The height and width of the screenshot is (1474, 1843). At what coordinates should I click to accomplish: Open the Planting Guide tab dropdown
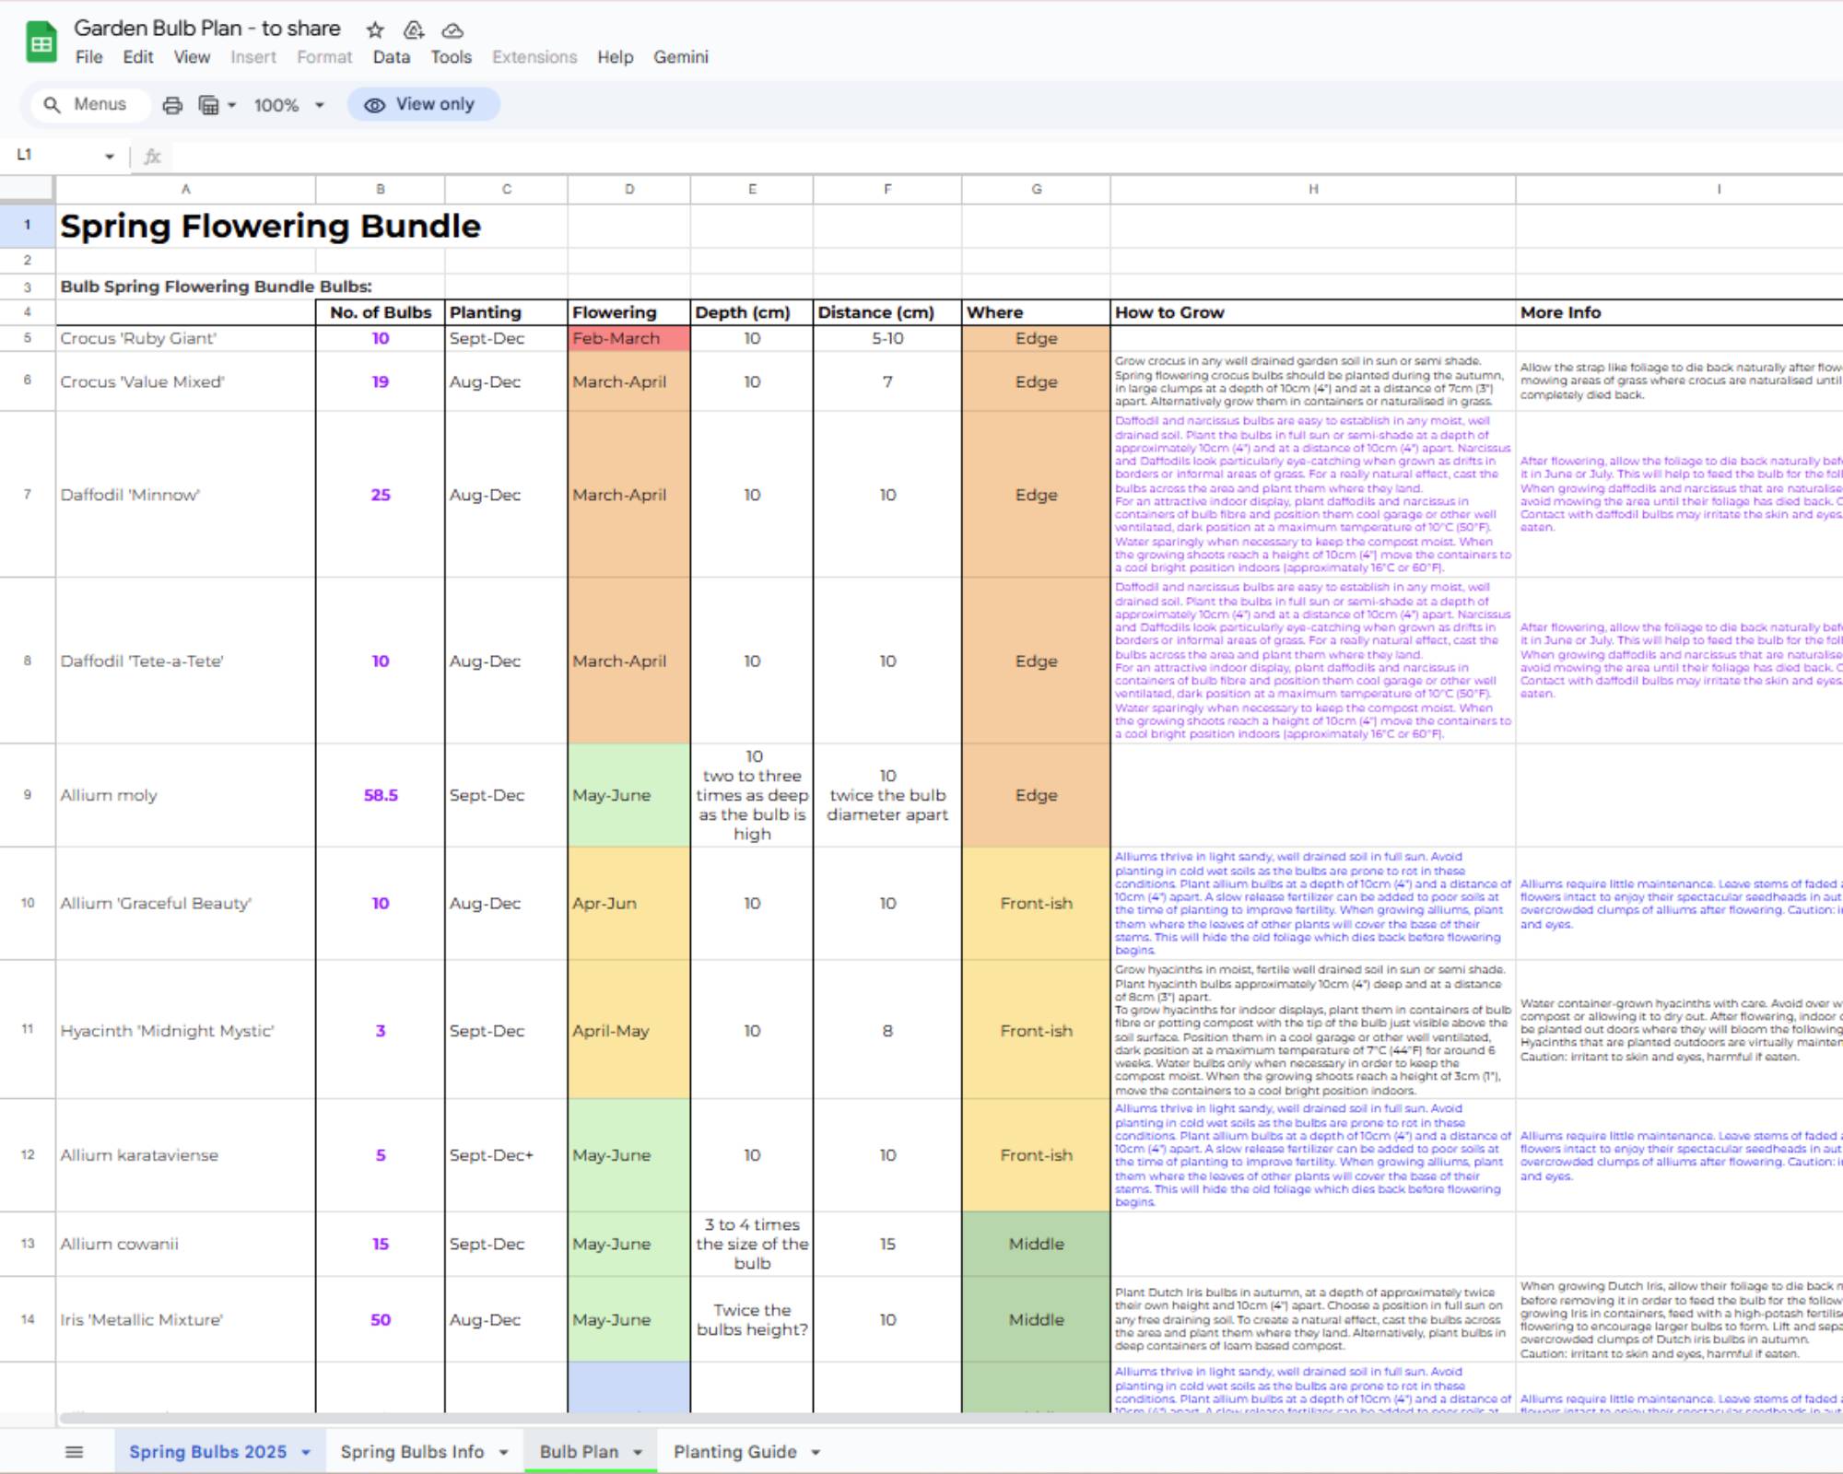pyautogui.click(x=815, y=1451)
